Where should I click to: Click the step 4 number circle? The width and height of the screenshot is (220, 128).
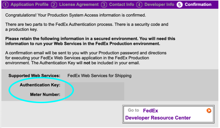click(139, 5)
